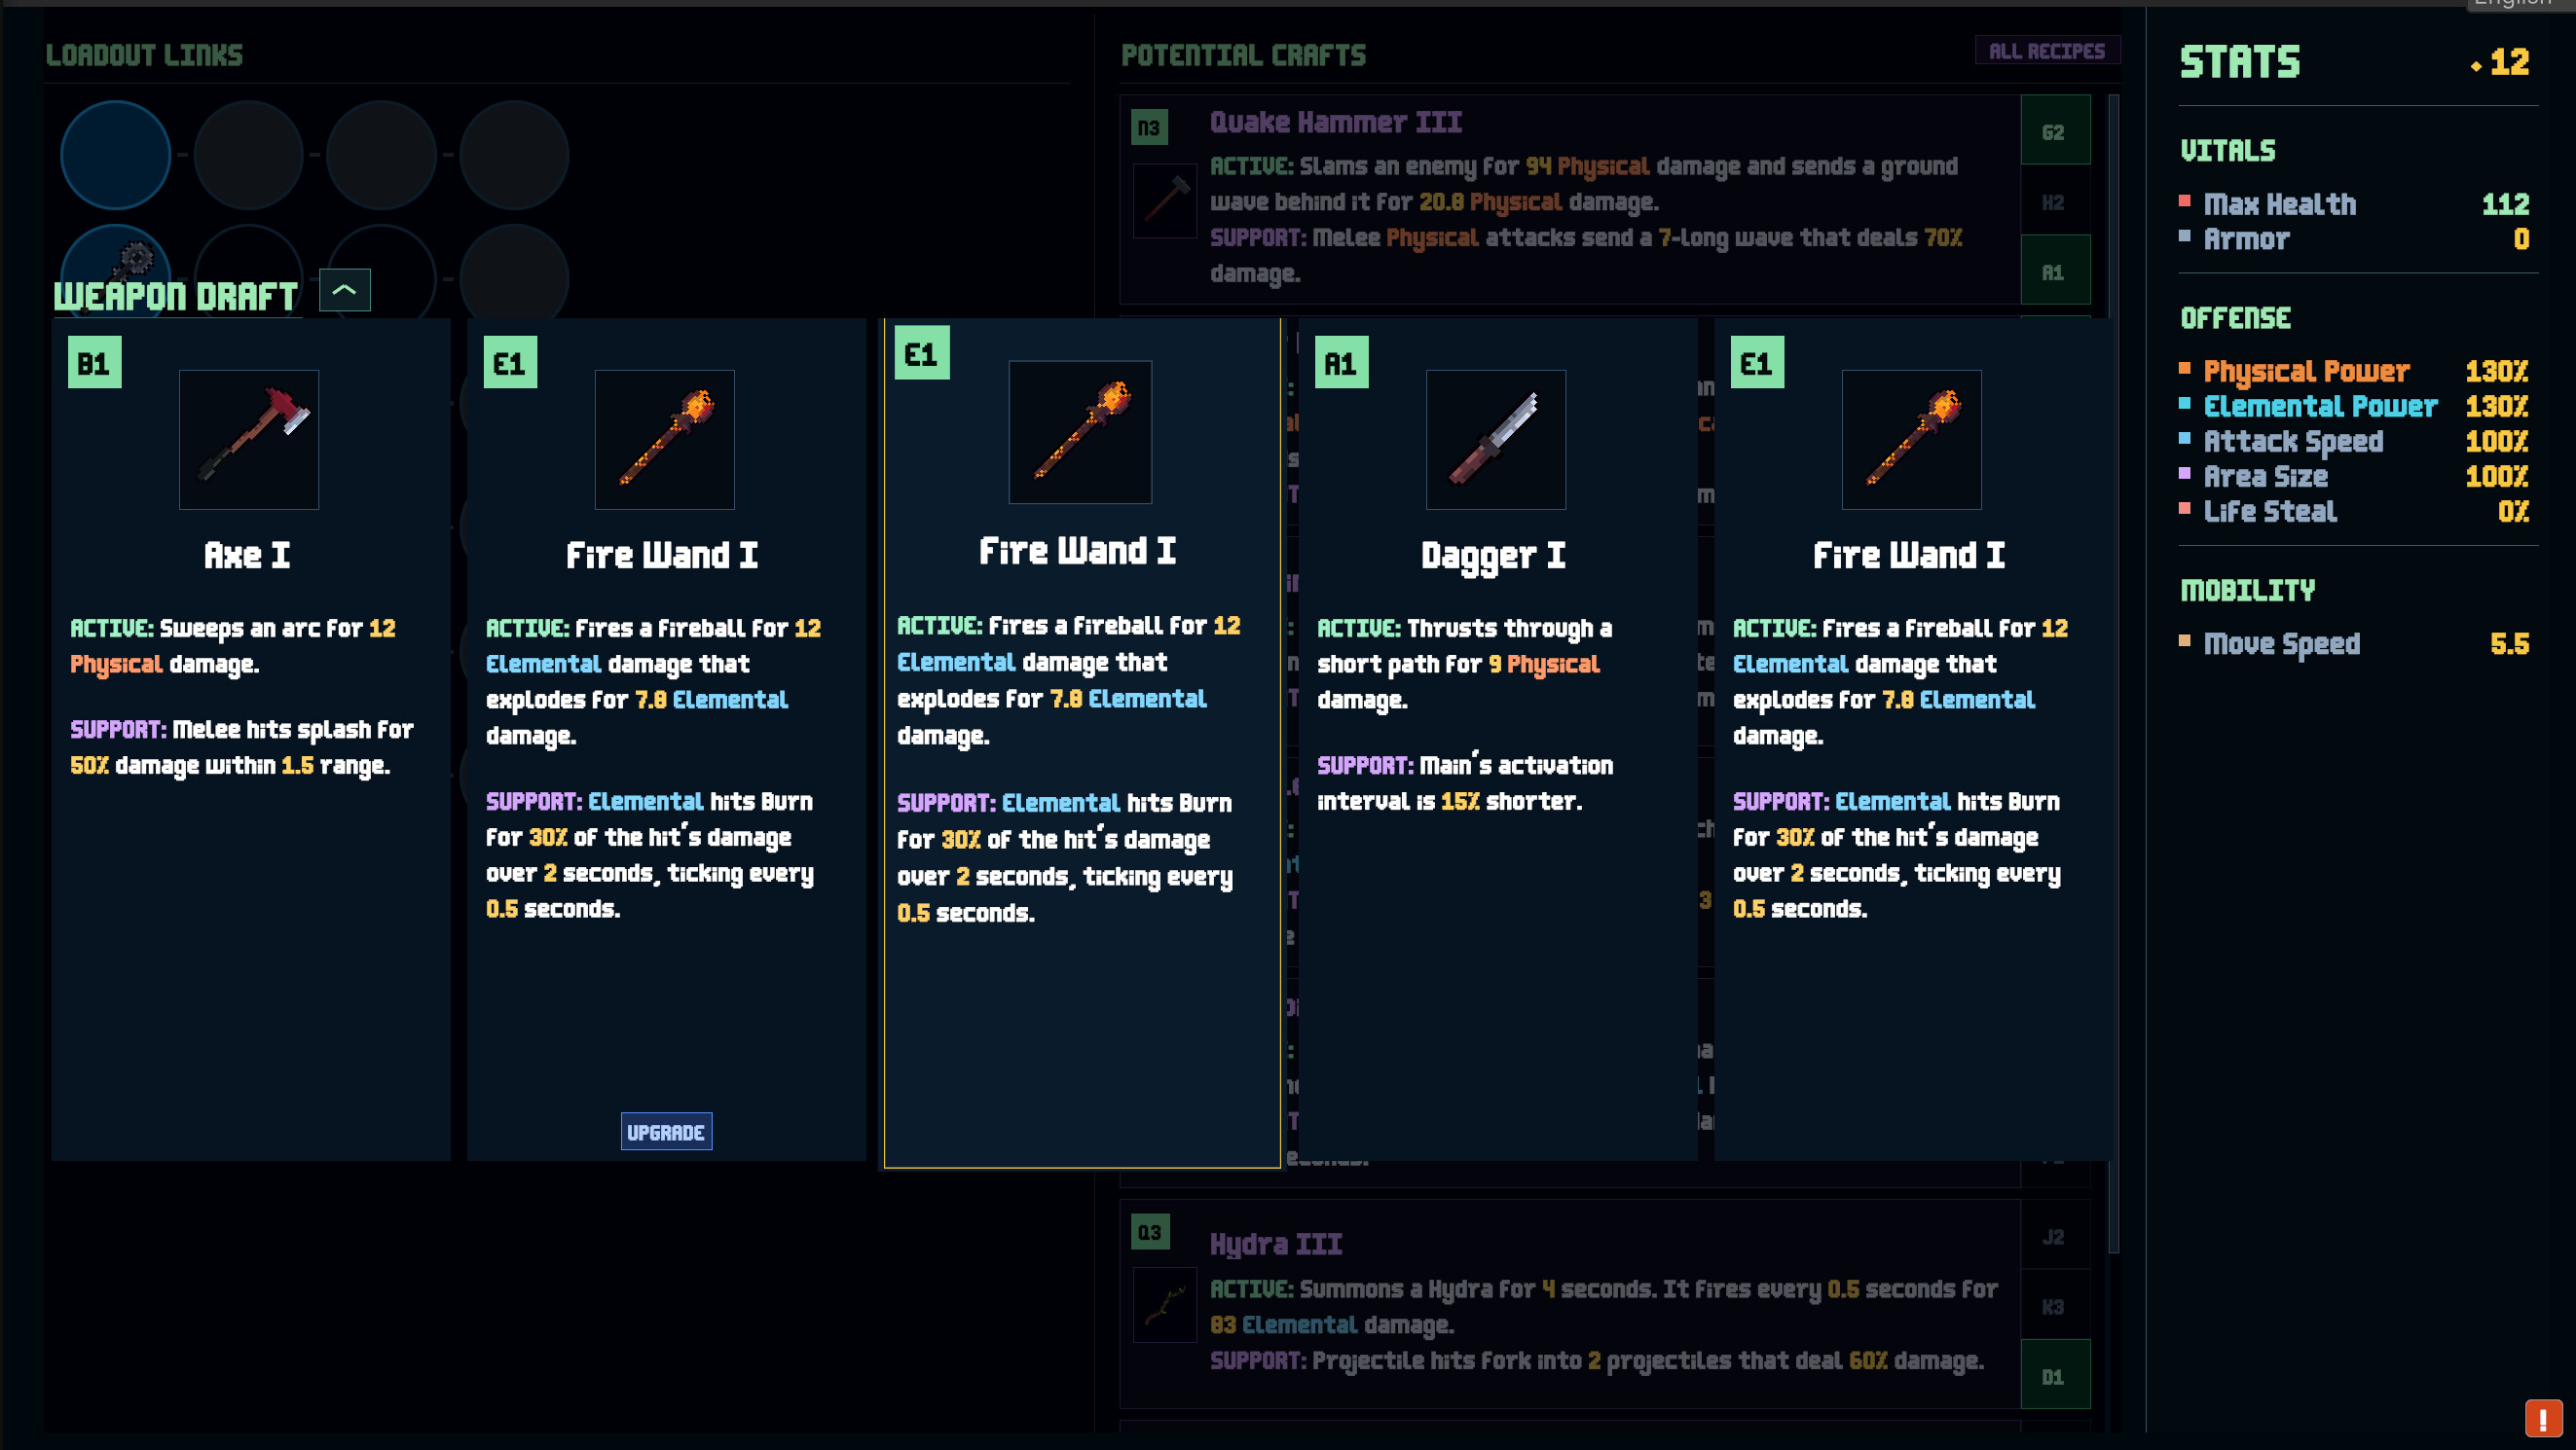The width and height of the screenshot is (2576, 1450).
Task: Click the LOADOUT LINKS heading
Action: point(144,54)
